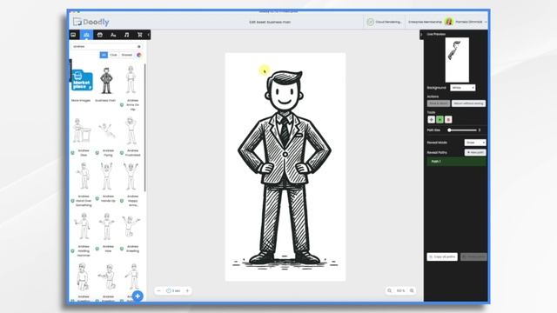Open the shopping cart tab icon
557x313 pixels.
(x=139, y=35)
